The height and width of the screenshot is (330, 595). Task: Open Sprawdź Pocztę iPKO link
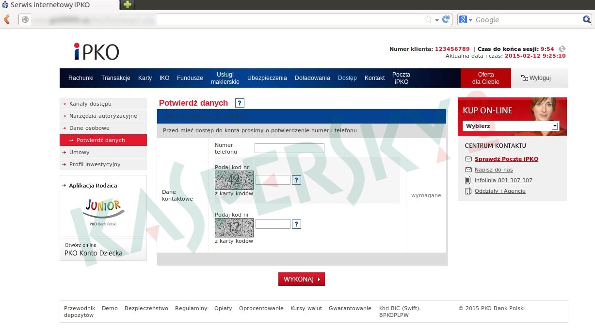click(x=506, y=159)
